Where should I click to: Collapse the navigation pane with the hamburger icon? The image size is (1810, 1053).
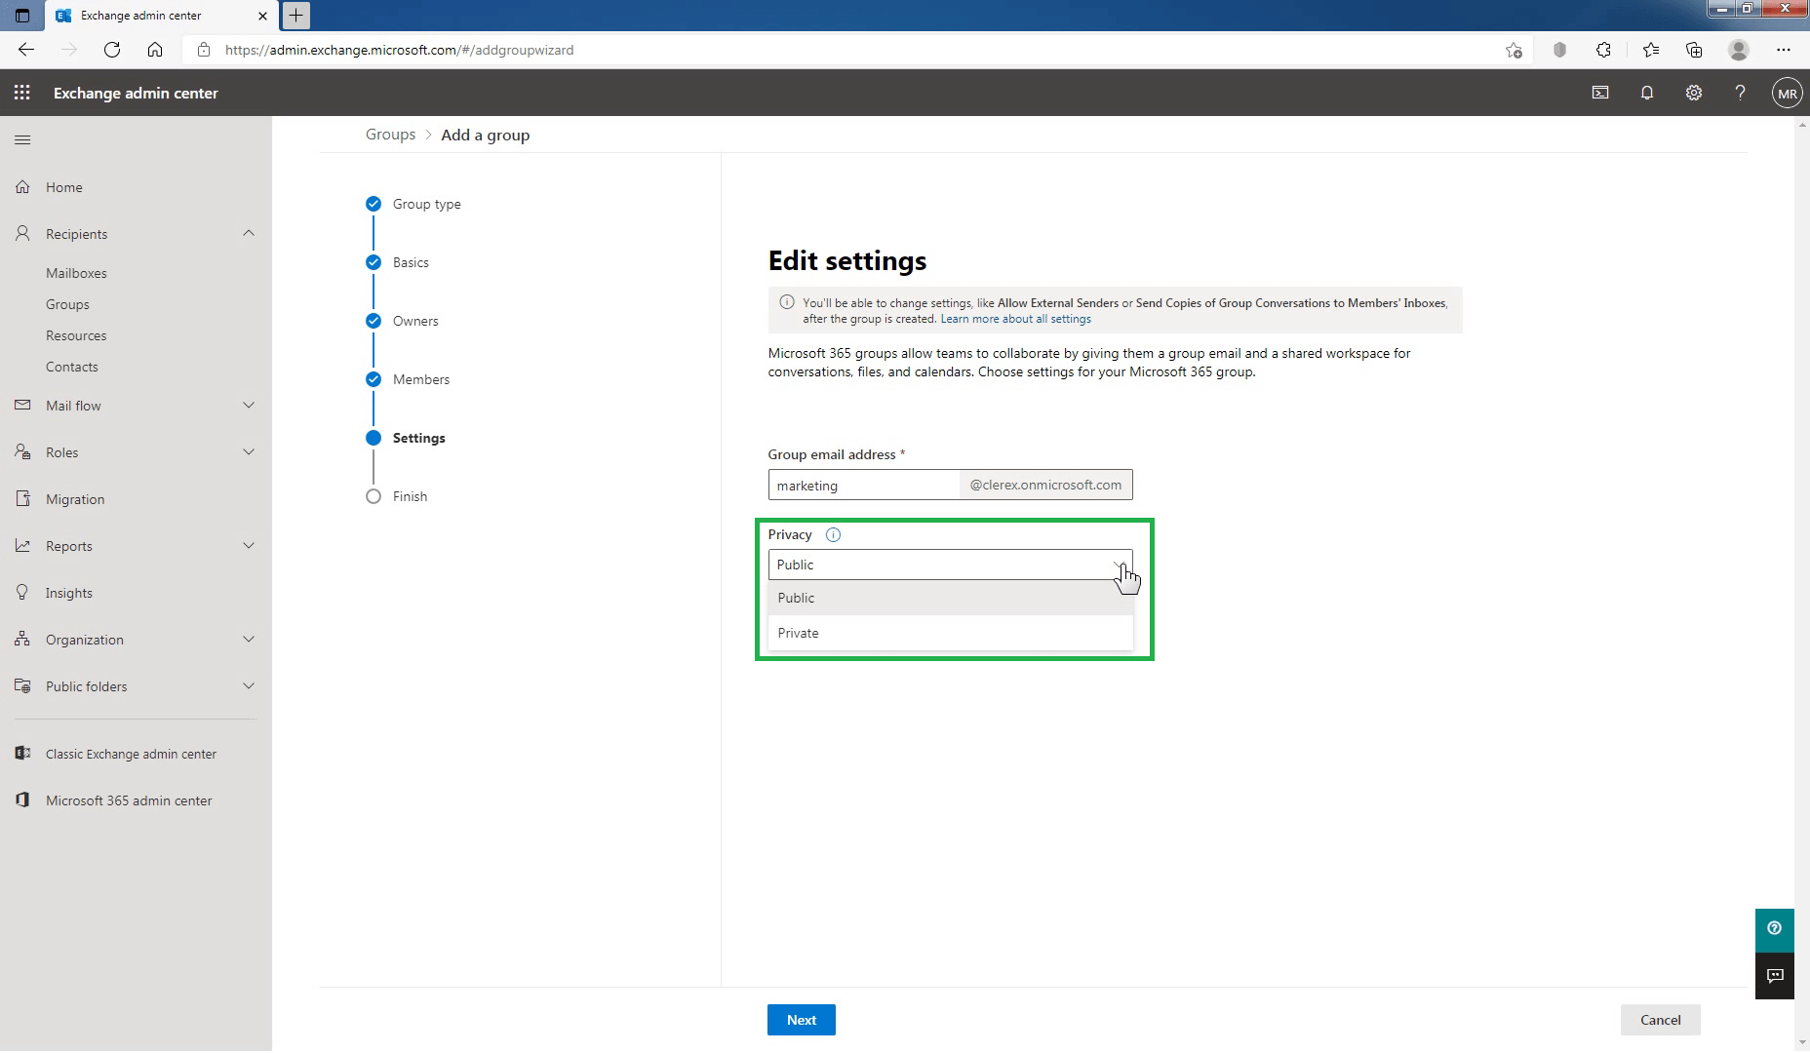click(22, 139)
